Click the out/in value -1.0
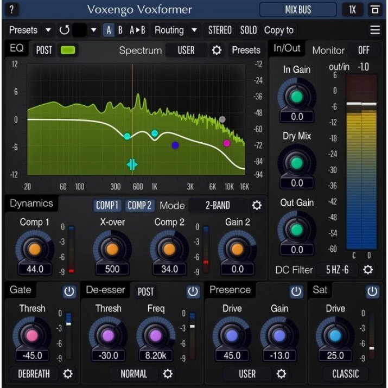This screenshot has width=388, height=388. tap(363, 67)
